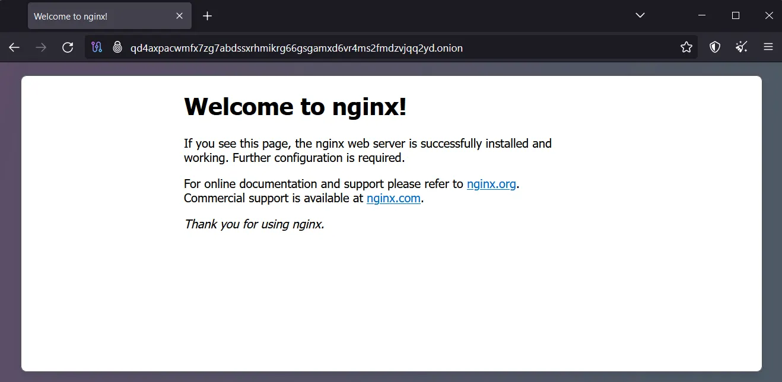Open the security level shield
Screen dimensions: 782x382
(x=715, y=47)
